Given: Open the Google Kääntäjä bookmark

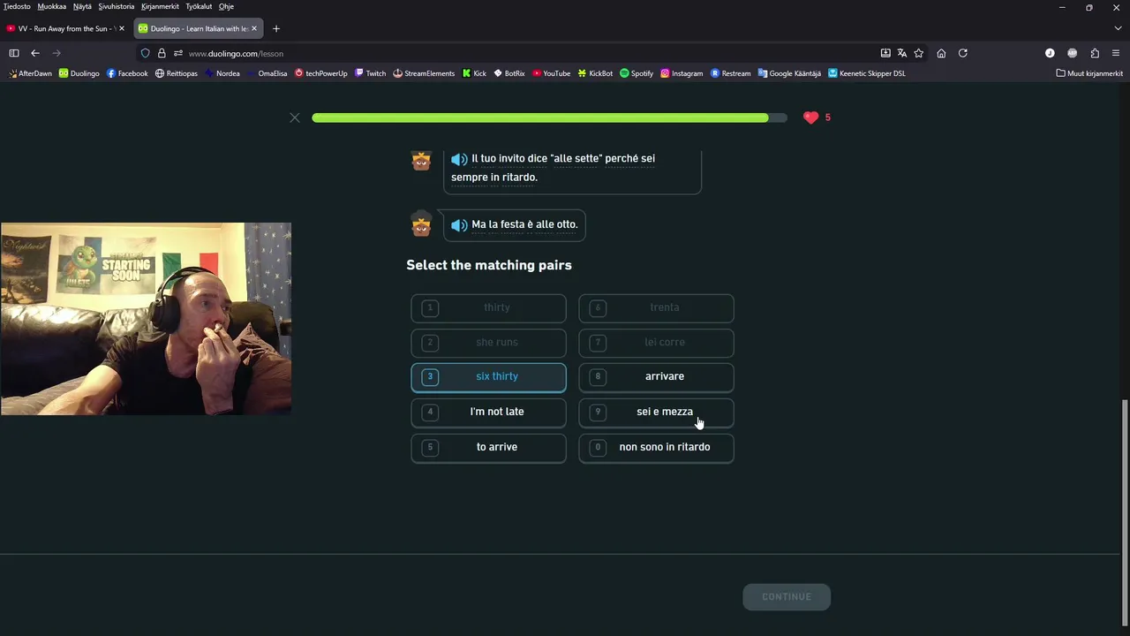Looking at the screenshot, I should [x=789, y=73].
